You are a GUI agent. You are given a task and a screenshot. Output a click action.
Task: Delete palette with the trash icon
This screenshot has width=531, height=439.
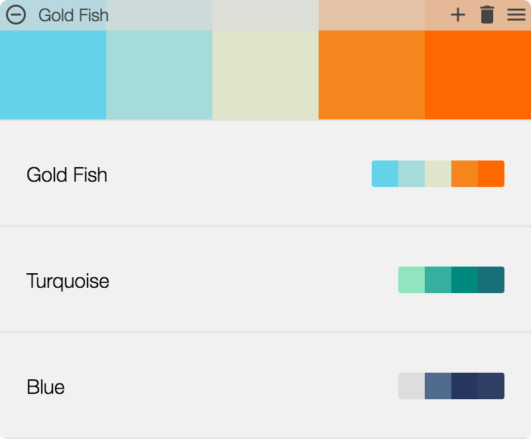[487, 15]
